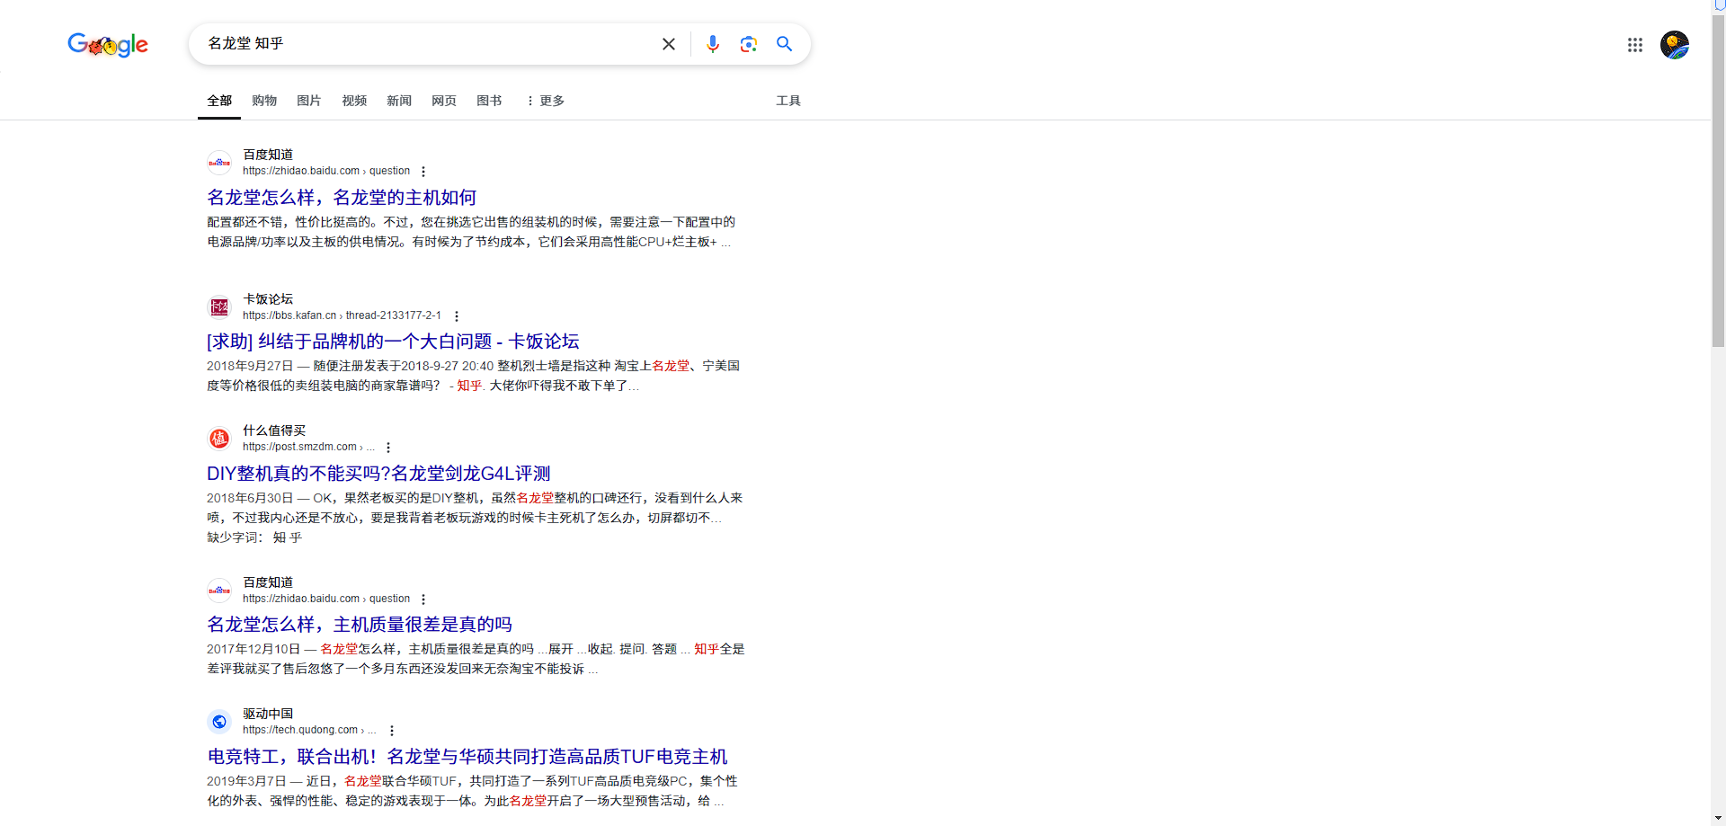Switch to the 新闻 tab
Screen dimensions: 1726x826
pyautogui.click(x=399, y=101)
